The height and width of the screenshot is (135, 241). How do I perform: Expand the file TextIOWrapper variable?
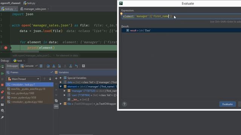point(61,104)
